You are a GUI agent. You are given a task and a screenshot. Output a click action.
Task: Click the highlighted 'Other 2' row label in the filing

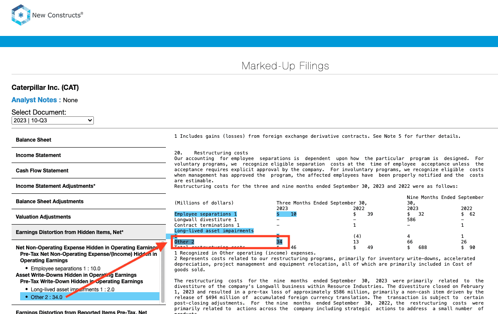184,242
